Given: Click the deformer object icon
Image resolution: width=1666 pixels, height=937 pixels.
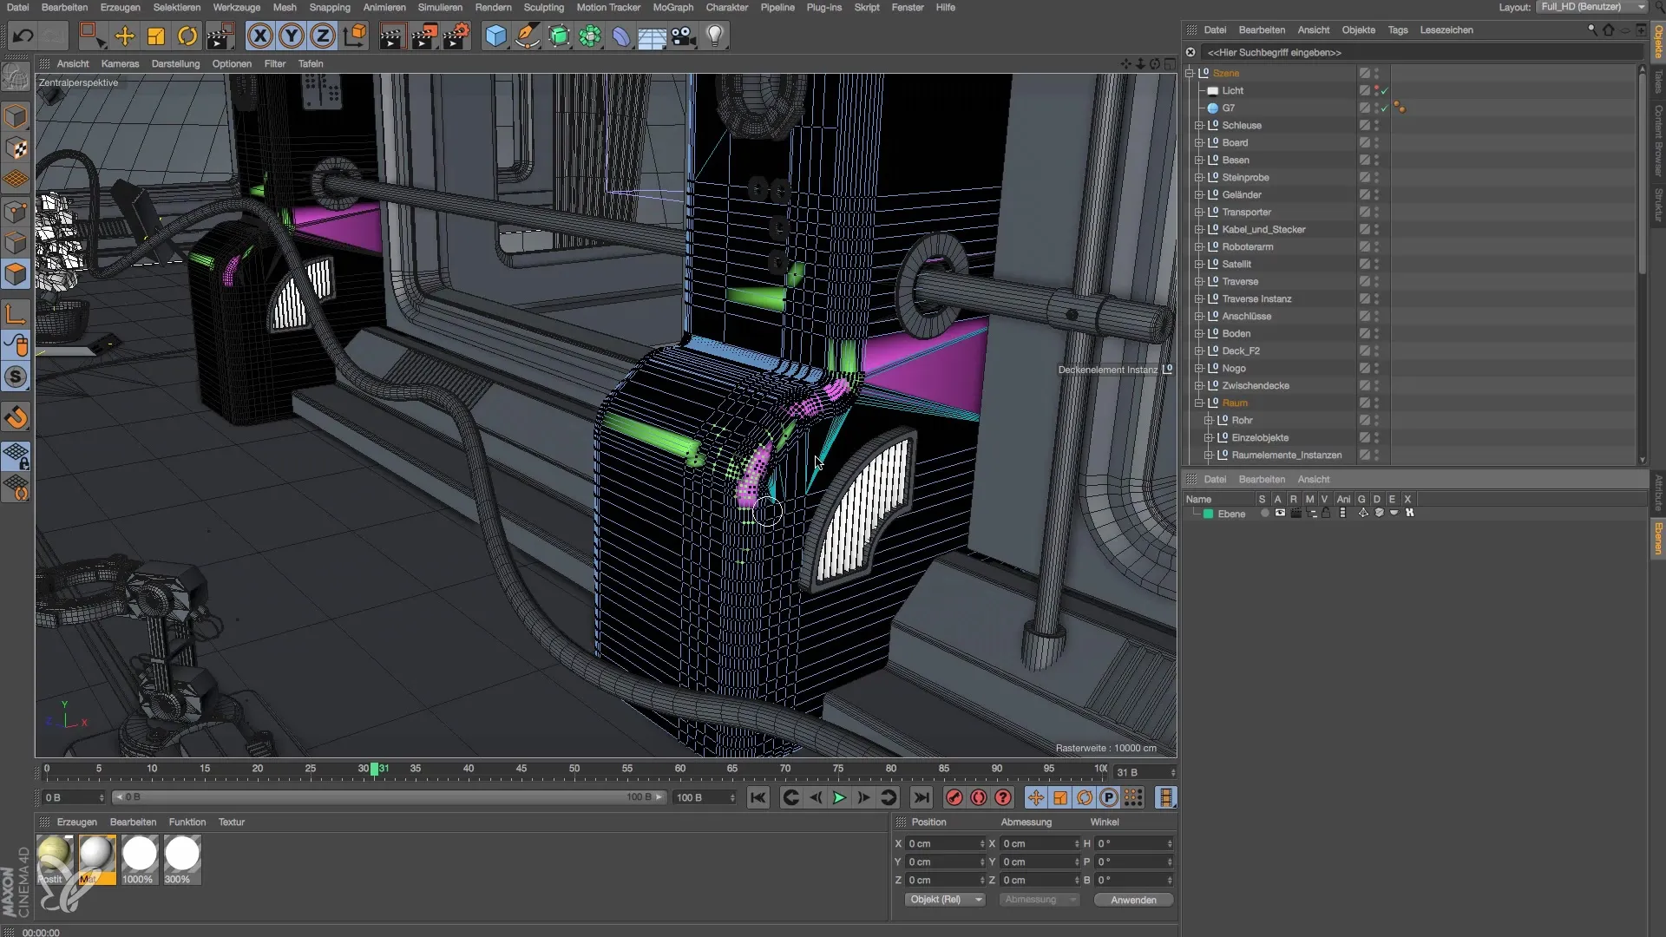Looking at the screenshot, I should [x=620, y=36].
